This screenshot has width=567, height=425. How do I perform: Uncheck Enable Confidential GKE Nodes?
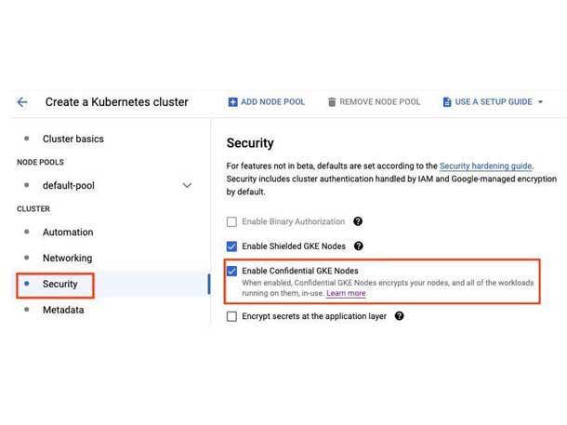232,271
